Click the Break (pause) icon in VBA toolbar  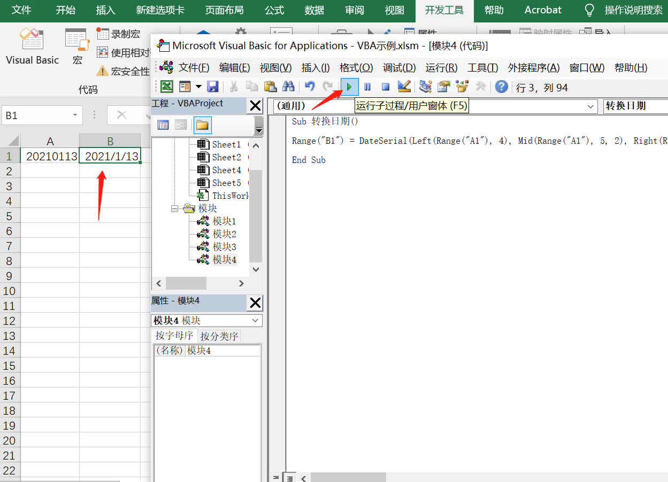367,87
